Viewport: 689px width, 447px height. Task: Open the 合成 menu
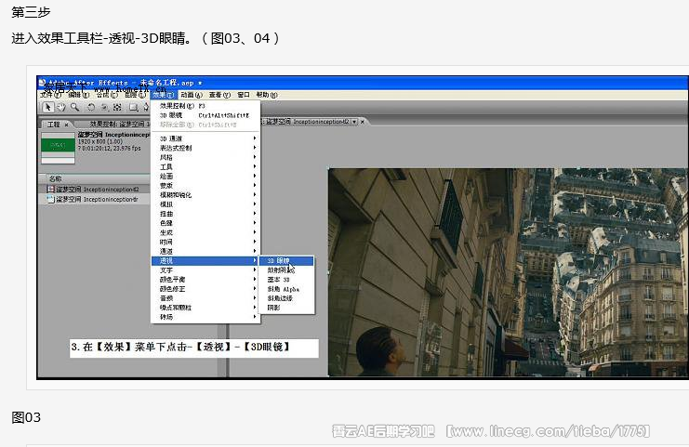tap(107, 95)
